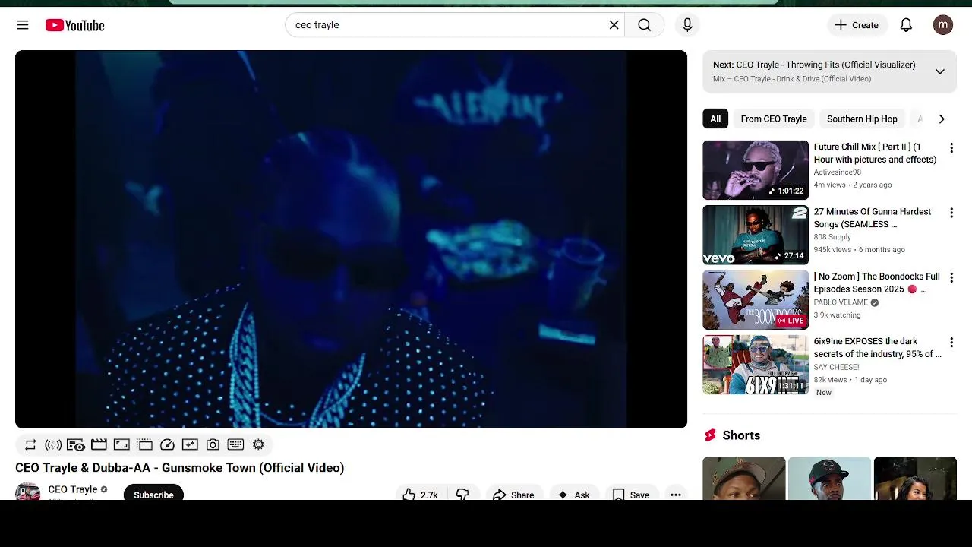
Task: Click the dashed-top window icon
Action: point(145,445)
